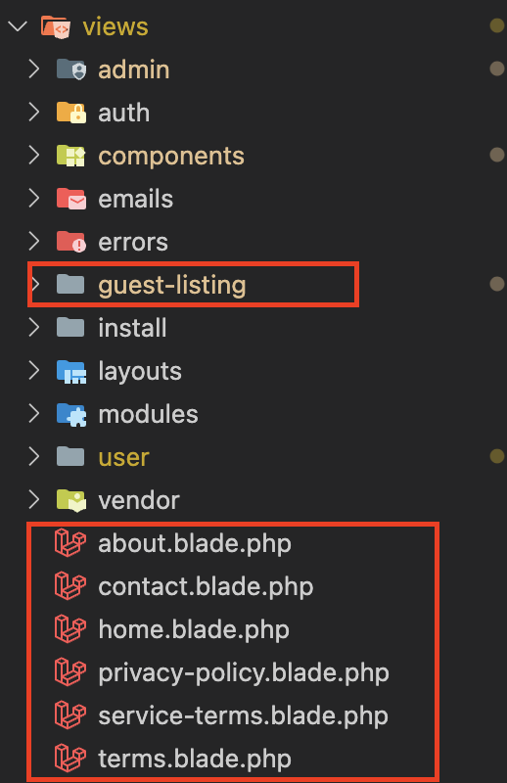Click the modules puzzle folder icon
This screenshot has width=507, height=783.
(70, 414)
